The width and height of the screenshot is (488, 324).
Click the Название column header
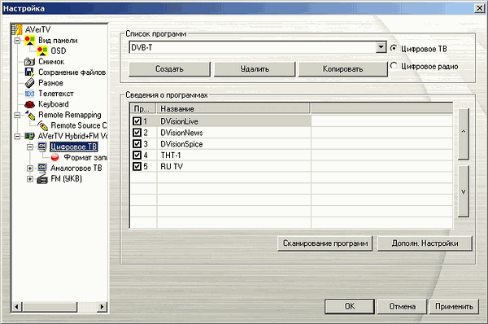pyautogui.click(x=233, y=109)
